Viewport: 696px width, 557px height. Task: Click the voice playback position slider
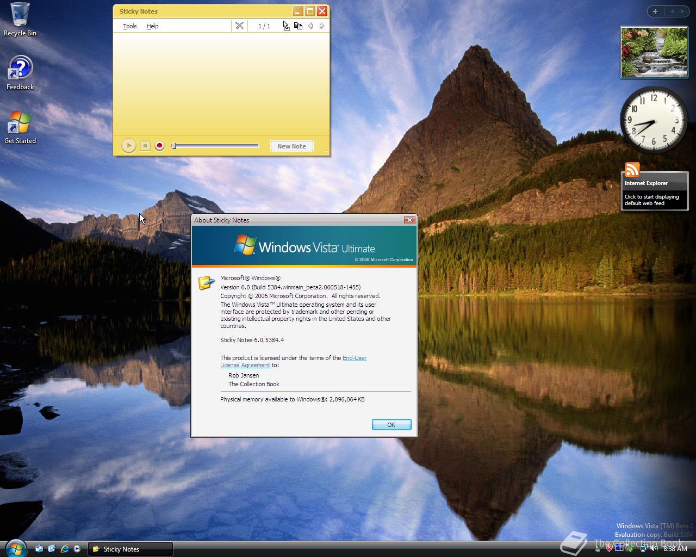click(215, 146)
